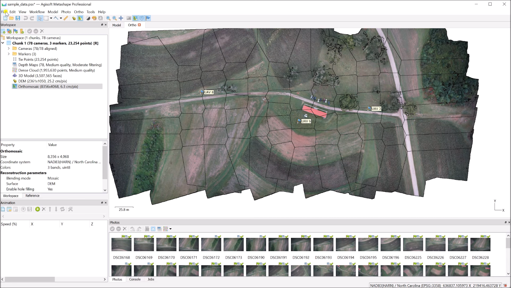Click Add scale bar icon in Workspace

tap(22, 31)
